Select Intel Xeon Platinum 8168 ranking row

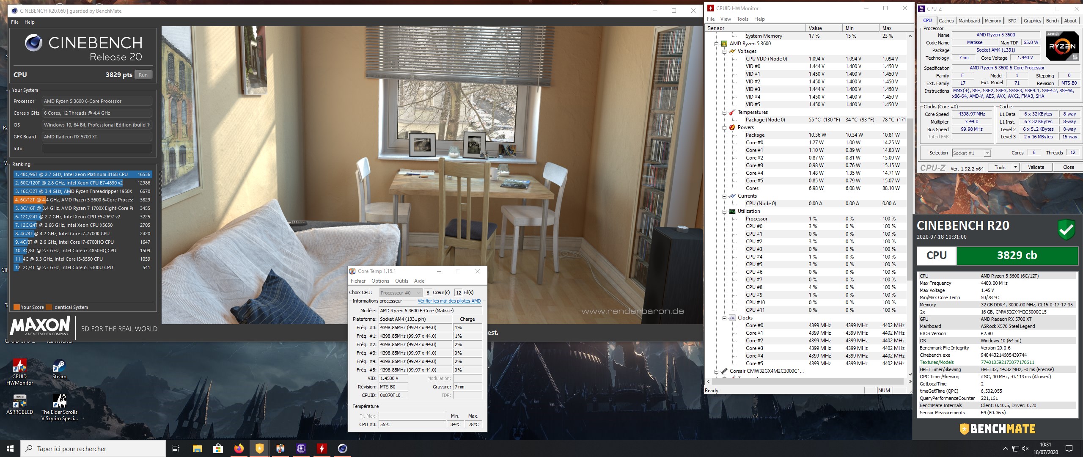(x=83, y=174)
